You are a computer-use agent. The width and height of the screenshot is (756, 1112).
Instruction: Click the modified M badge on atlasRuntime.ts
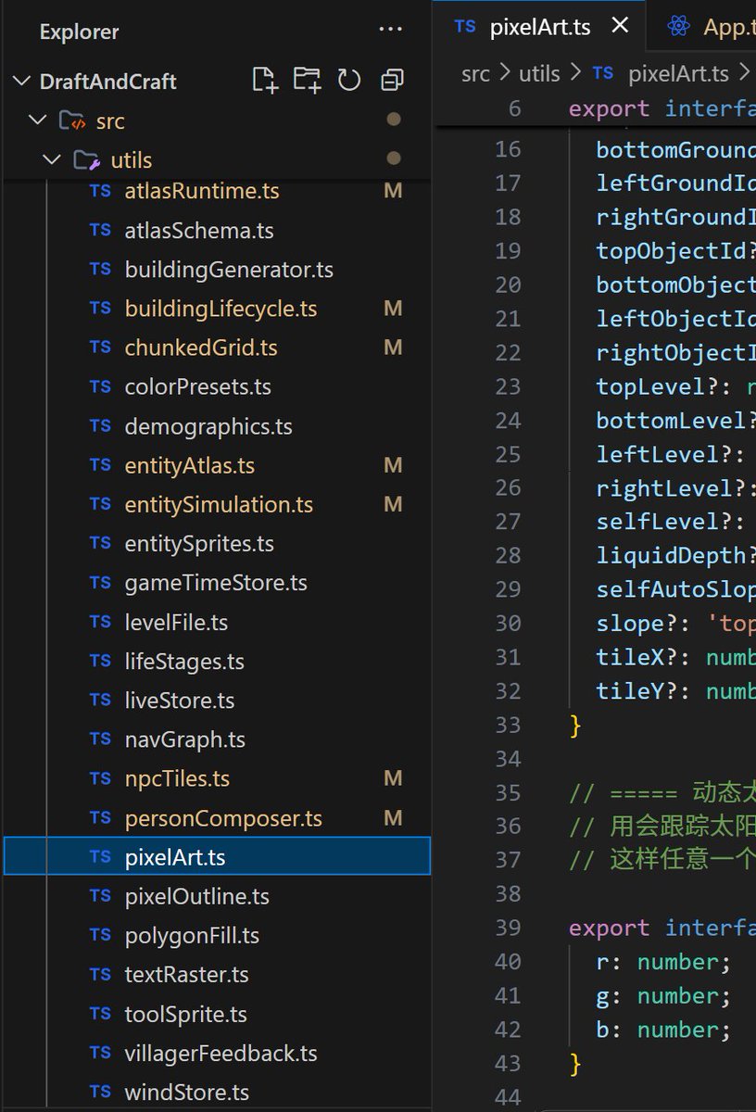click(x=393, y=191)
